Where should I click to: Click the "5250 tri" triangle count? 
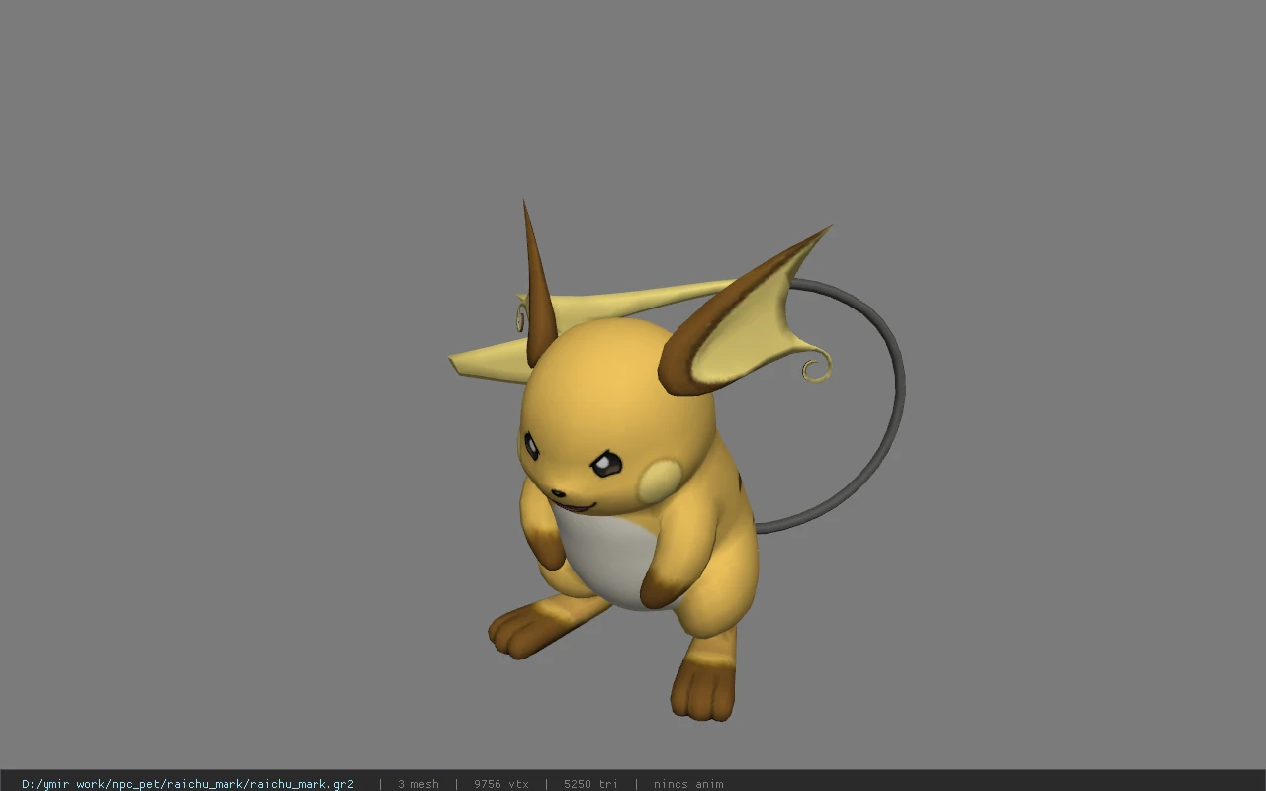[x=590, y=784]
